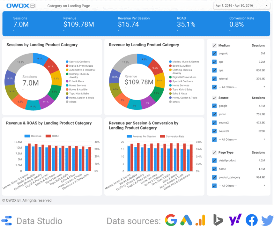The height and width of the screenshot is (230, 274).
Task: Click the Data Studio logo
Action: pos(7,220)
